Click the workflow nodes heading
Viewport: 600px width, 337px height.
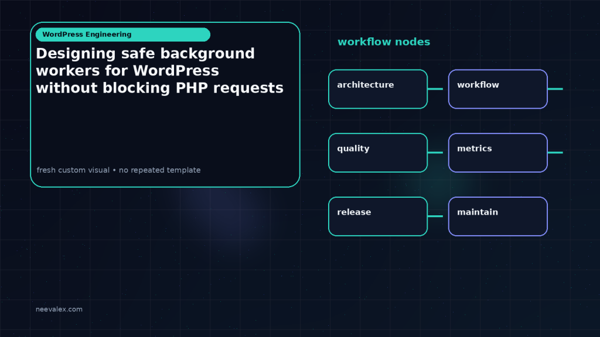tap(384, 42)
